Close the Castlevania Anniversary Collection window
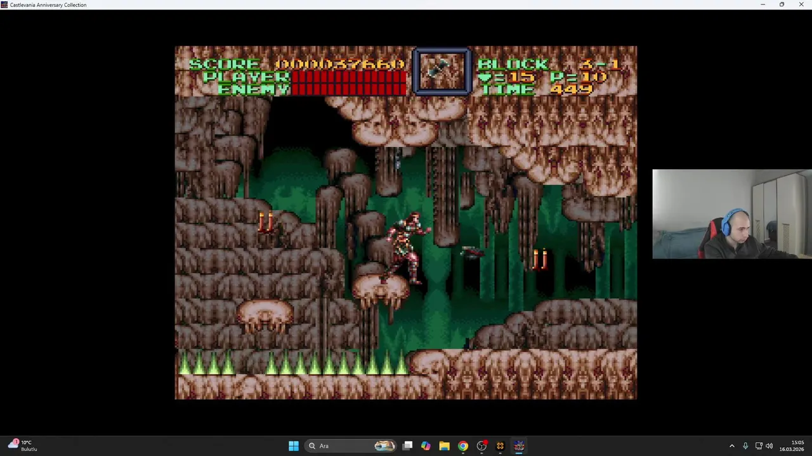 tap(801, 4)
